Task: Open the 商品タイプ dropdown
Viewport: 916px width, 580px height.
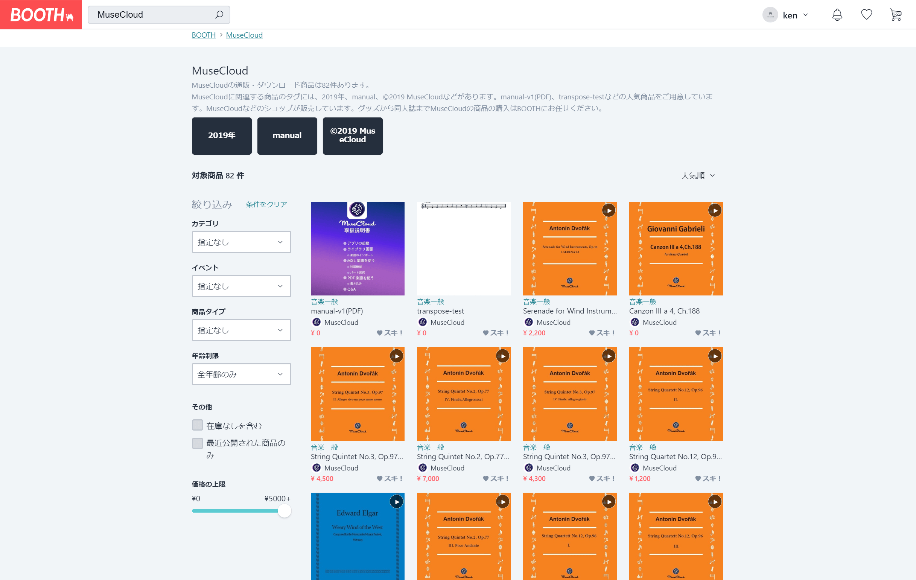Action: (x=242, y=330)
